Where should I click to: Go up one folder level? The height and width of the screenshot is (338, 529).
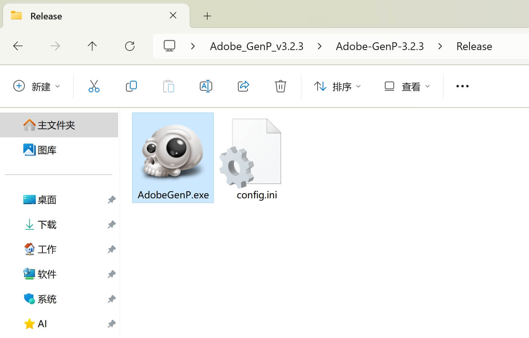pos(92,46)
